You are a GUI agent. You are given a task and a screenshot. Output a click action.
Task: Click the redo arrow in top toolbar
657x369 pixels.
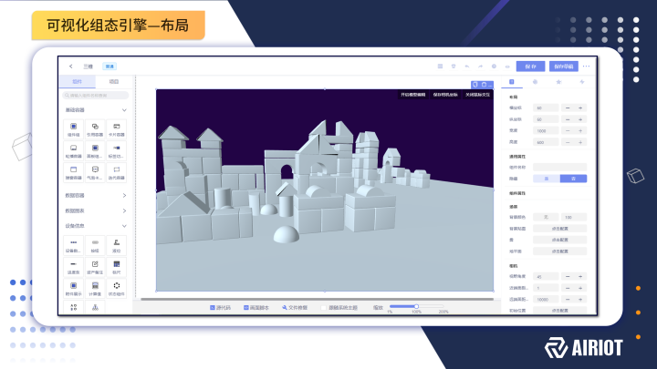pos(480,67)
